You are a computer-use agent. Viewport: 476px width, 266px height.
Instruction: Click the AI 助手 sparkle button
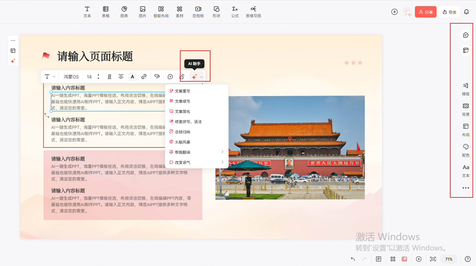pos(194,77)
